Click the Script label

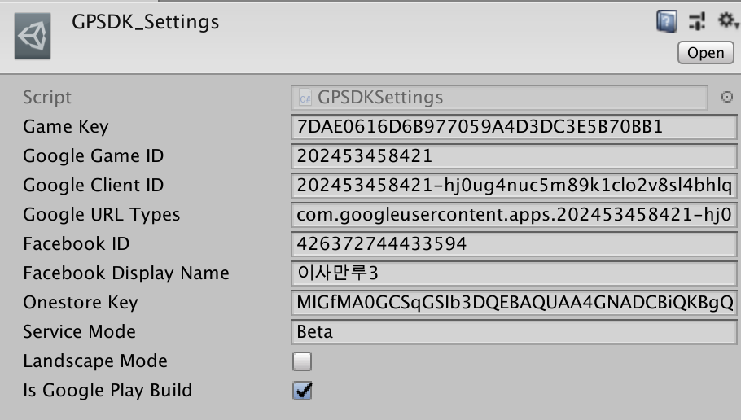click(47, 98)
